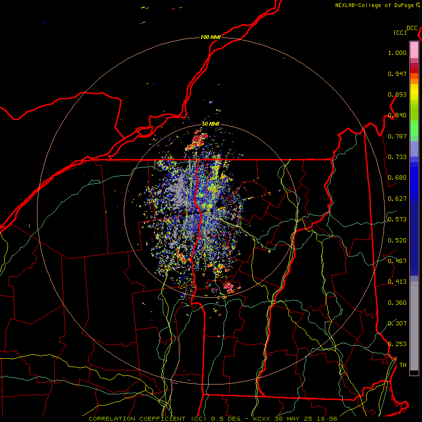422x422 pixels.
Task: Click the NEXLAB-College of DuPage label
Action: click(376, 5)
